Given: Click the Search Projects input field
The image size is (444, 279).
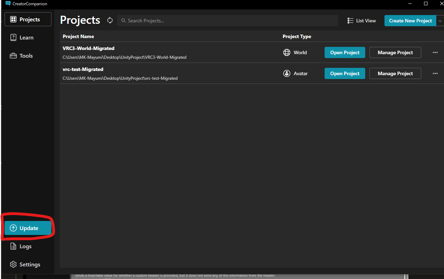Looking at the screenshot, I should (228, 21).
